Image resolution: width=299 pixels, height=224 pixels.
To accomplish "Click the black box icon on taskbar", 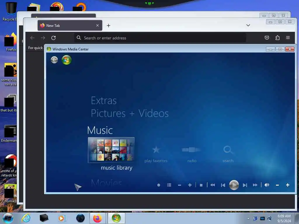I will coord(44,218).
